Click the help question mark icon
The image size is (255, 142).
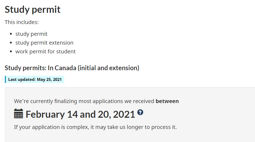coord(140,112)
